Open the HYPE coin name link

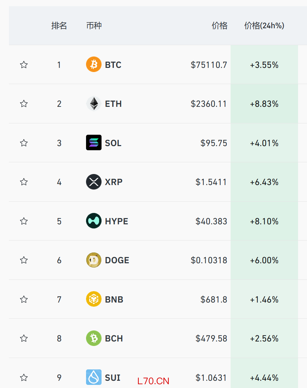pos(116,221)
